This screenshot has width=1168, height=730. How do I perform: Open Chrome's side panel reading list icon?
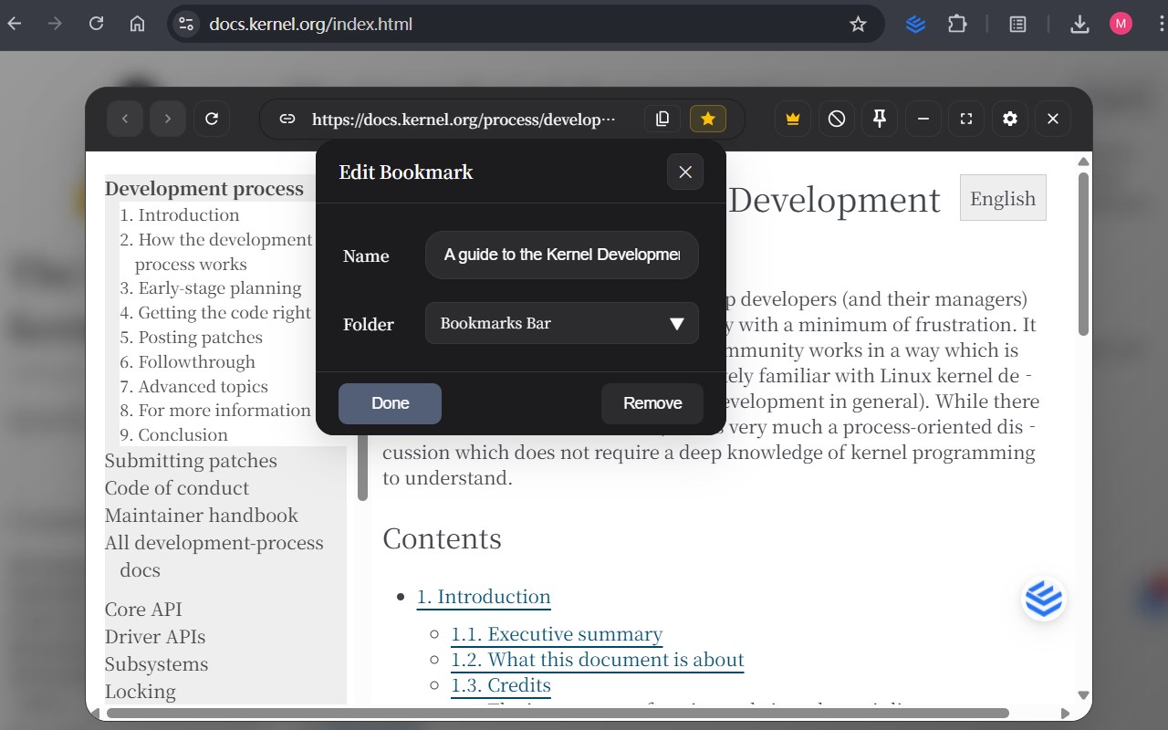(x=1017, y=24)
